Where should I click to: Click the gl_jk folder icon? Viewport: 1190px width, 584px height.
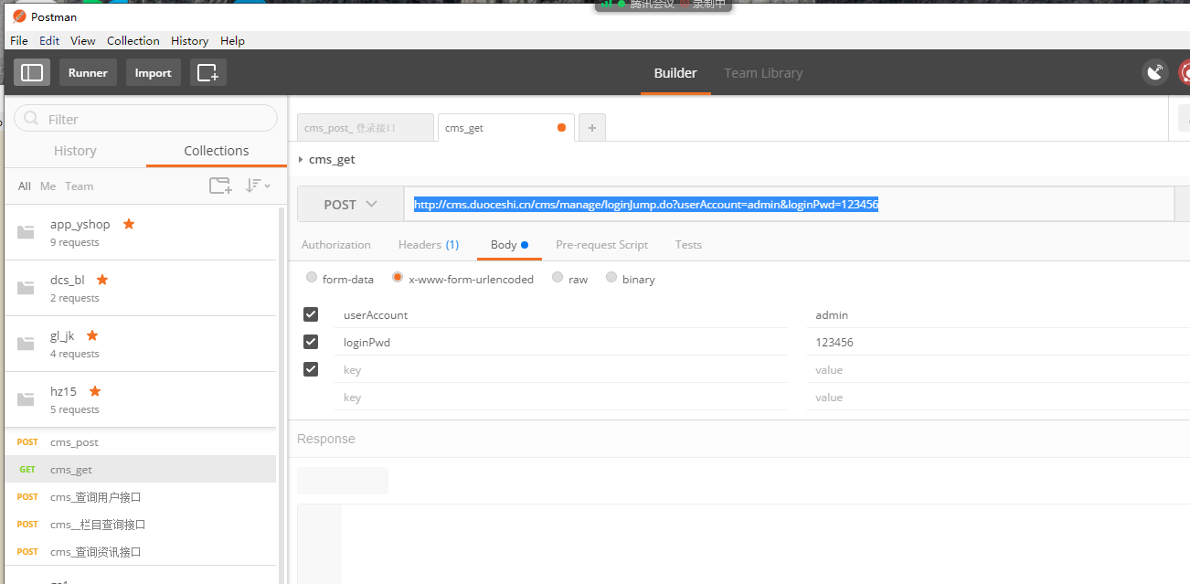(x=26, y=344)
